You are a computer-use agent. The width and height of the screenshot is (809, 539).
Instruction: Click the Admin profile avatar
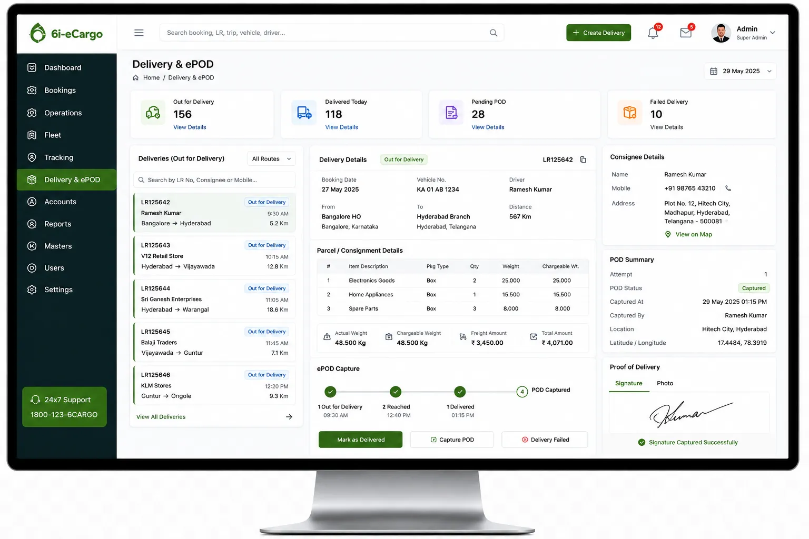721,33
